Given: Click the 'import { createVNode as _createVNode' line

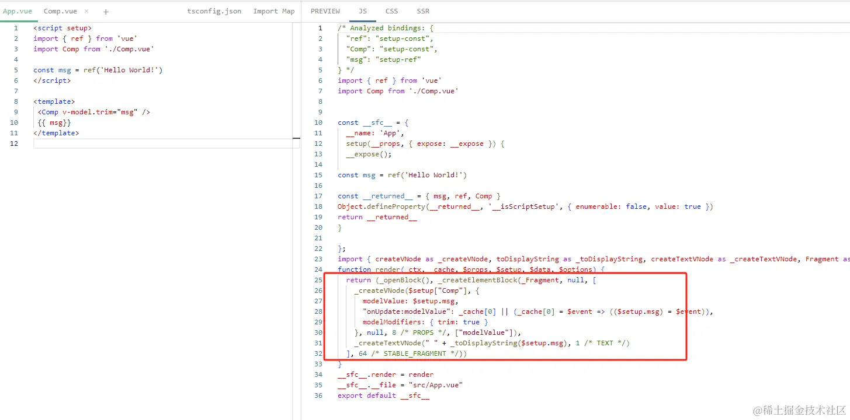Looking at the screenshot, I should point(594,259).
